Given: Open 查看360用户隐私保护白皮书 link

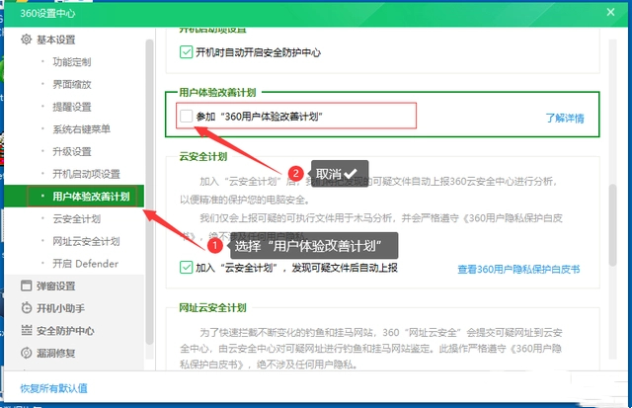Looking at the screenshot, I should 518,269.
